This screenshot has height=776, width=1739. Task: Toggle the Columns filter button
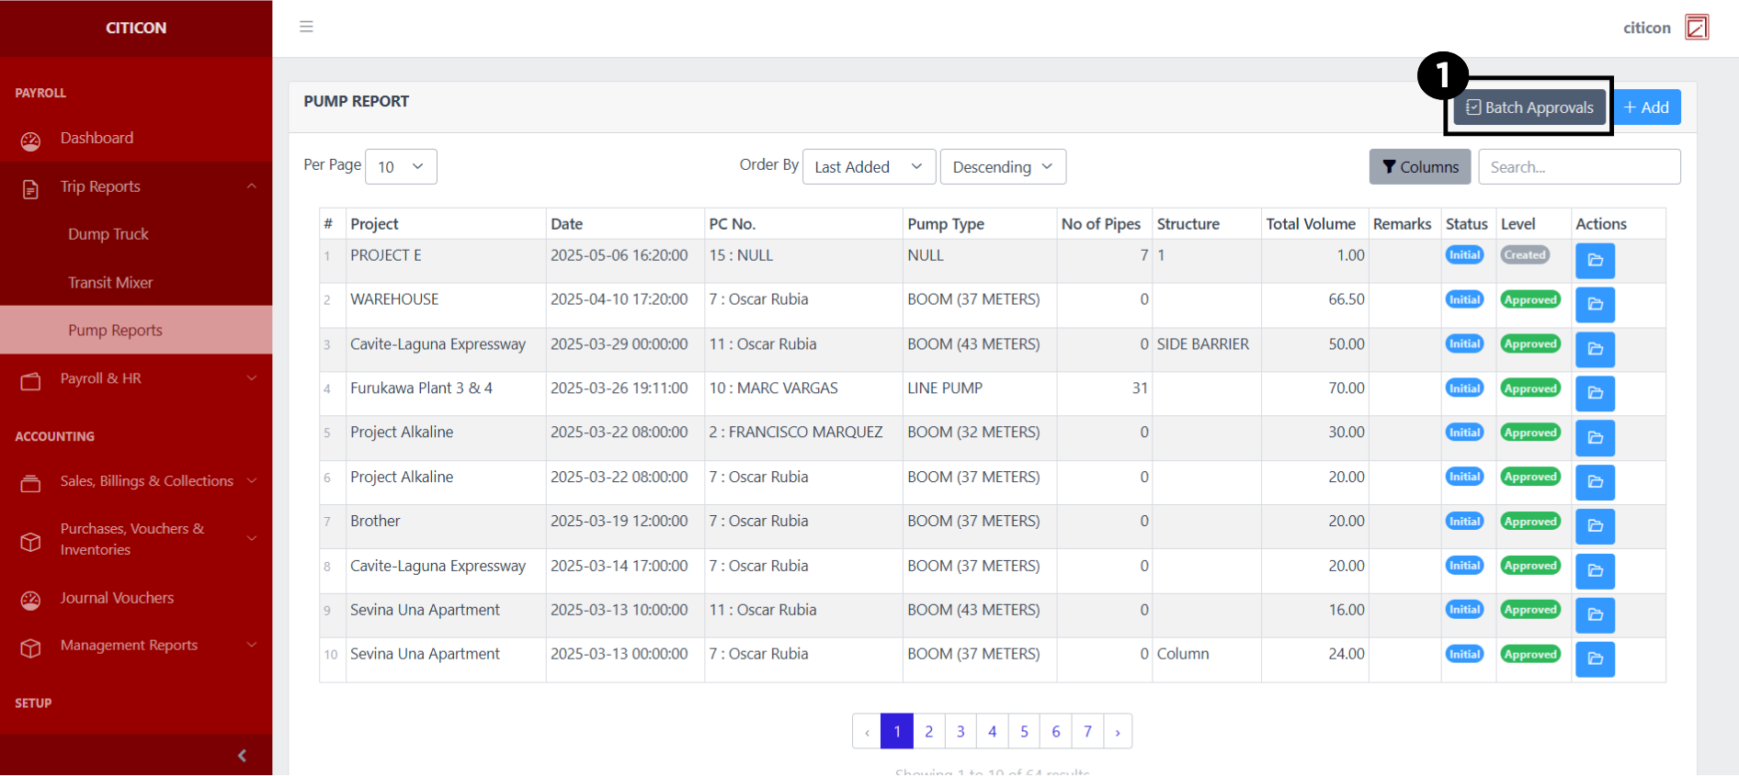point(1419,167)
